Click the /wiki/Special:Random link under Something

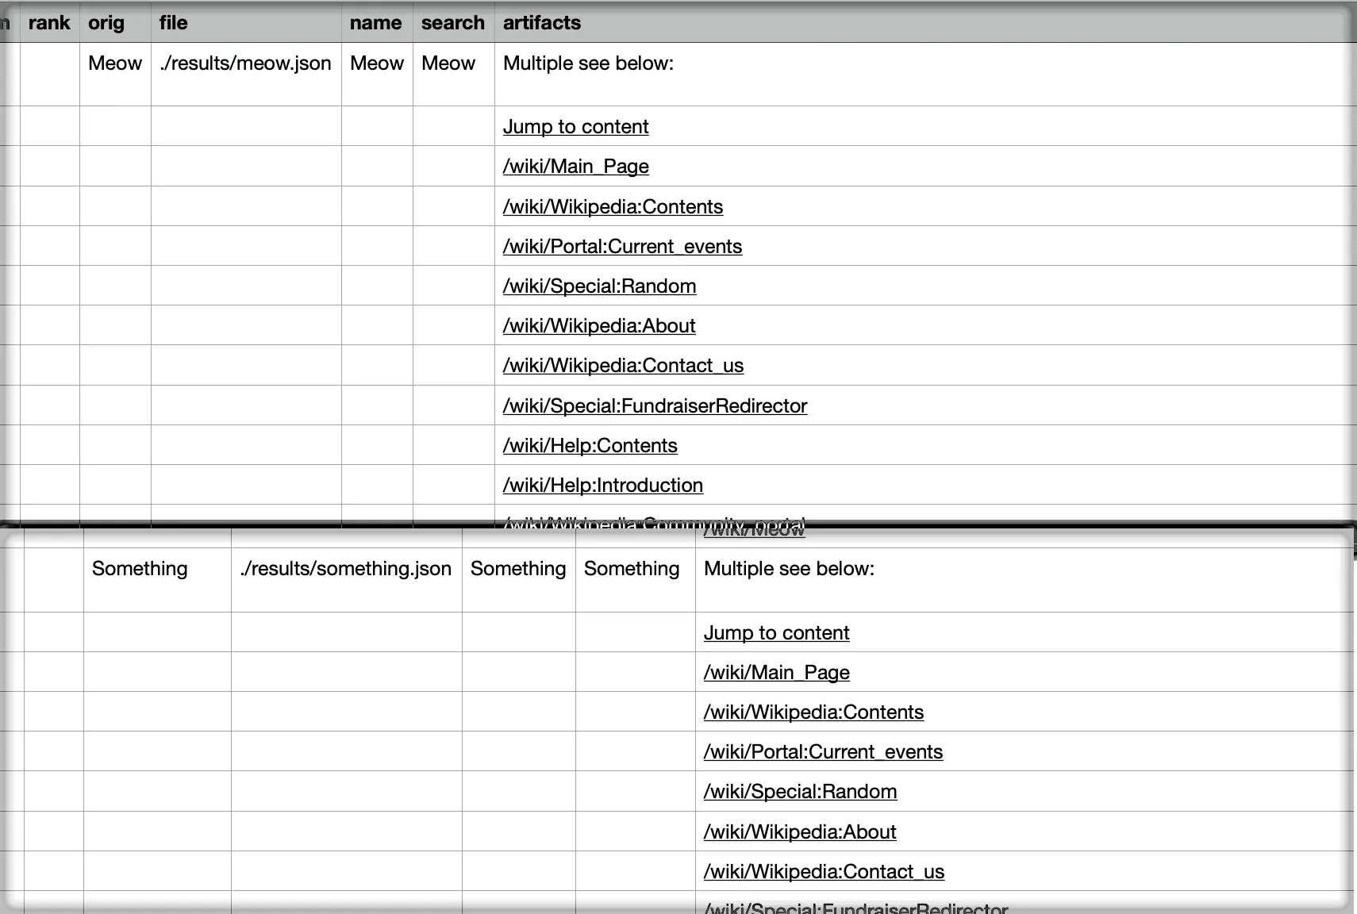(x=800, y=791)
